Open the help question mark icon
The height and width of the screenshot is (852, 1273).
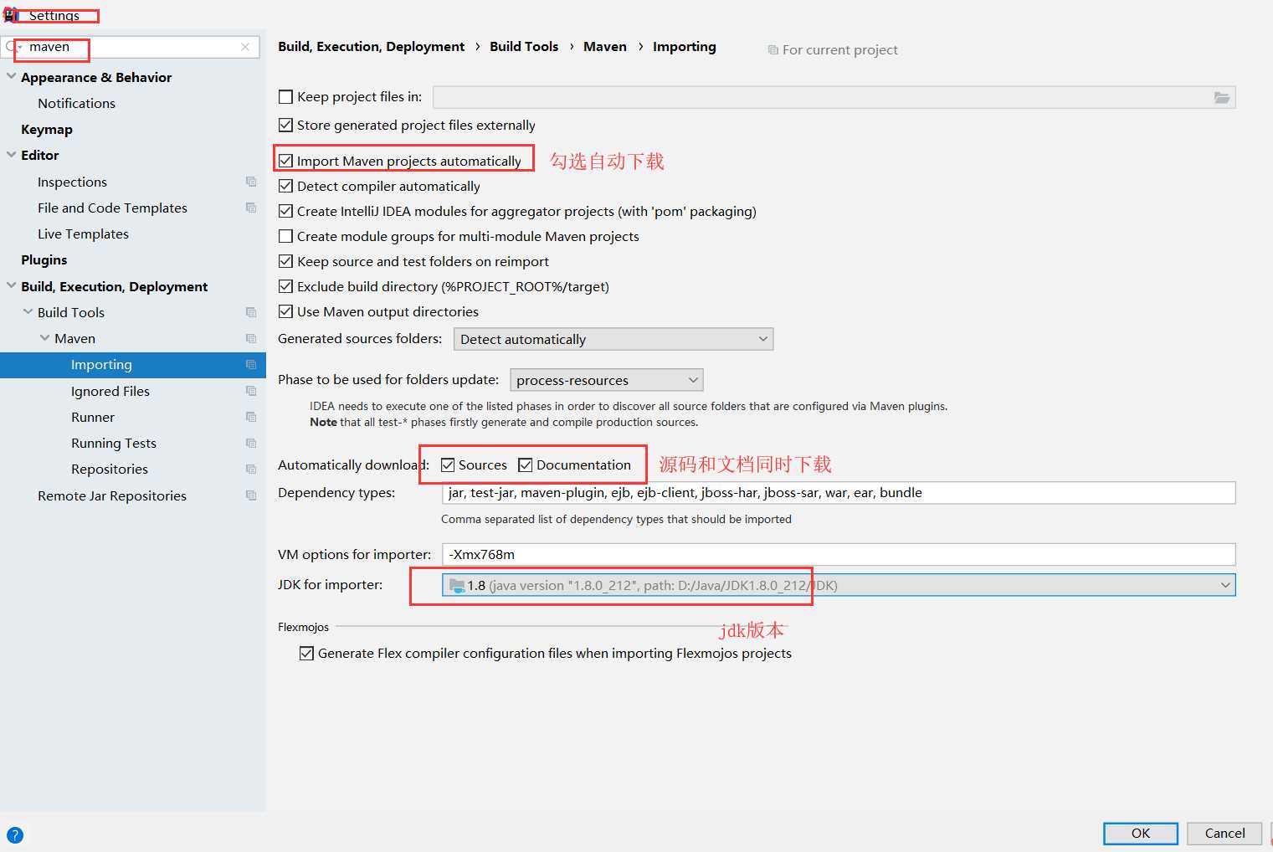15,834
